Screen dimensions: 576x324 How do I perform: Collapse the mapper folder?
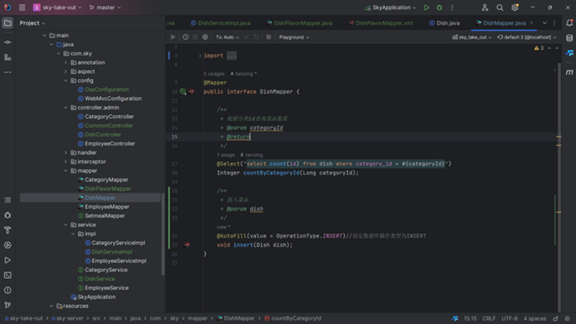pyautogui.click(x=66, y=170)
